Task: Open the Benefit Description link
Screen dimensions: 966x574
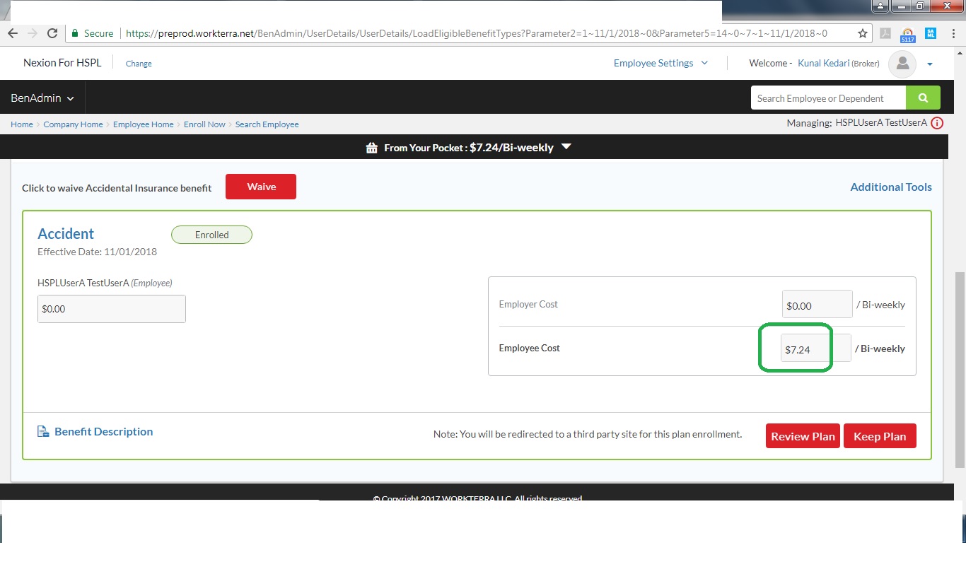Action: [103, 431]
